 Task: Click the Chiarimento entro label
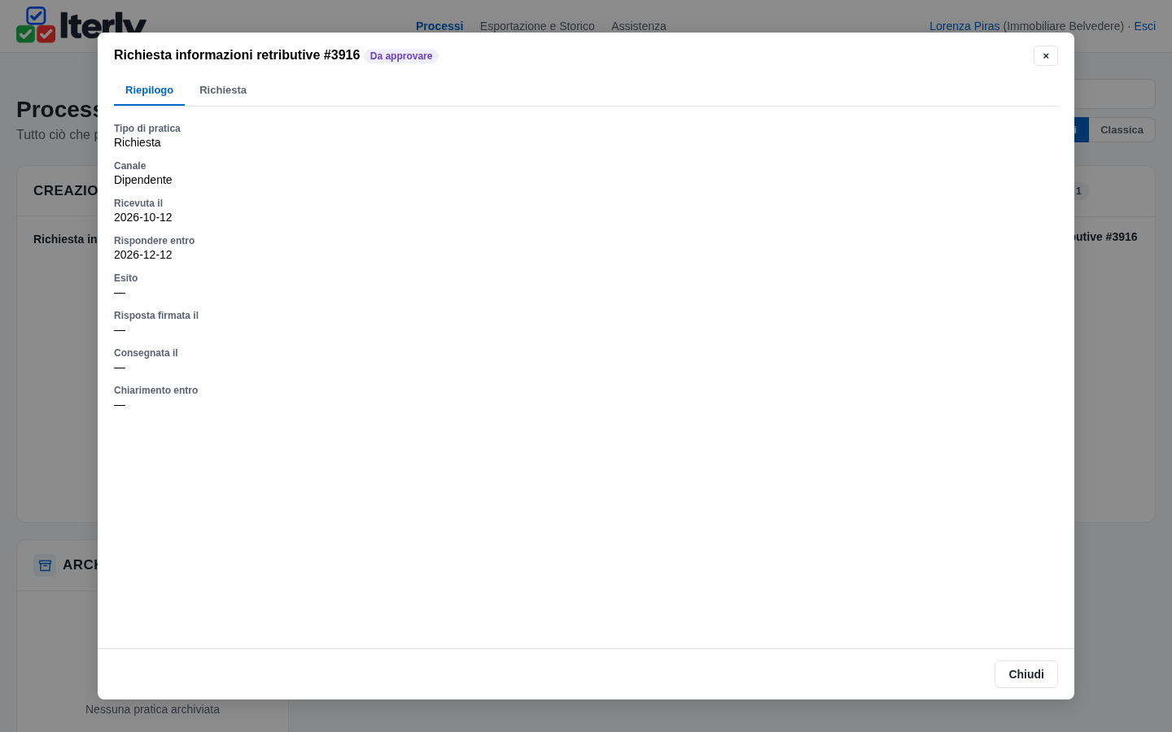point(156,390)
